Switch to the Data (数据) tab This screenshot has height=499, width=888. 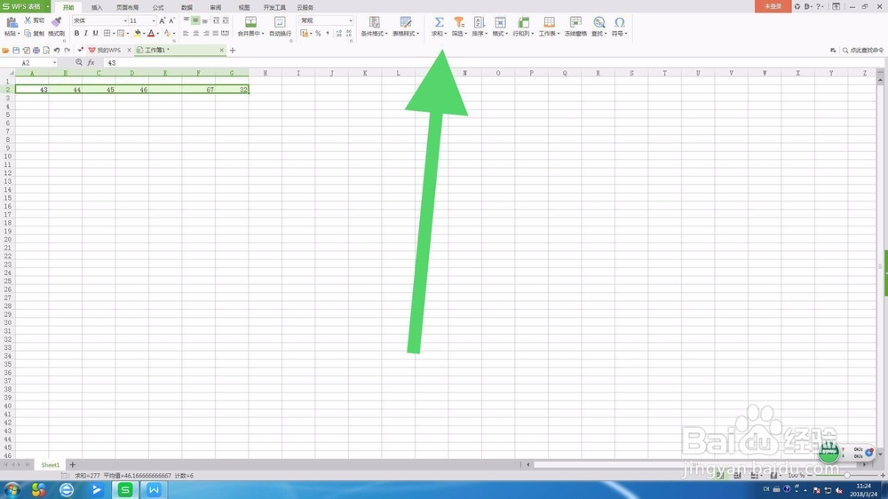click(x=186, y=7)
